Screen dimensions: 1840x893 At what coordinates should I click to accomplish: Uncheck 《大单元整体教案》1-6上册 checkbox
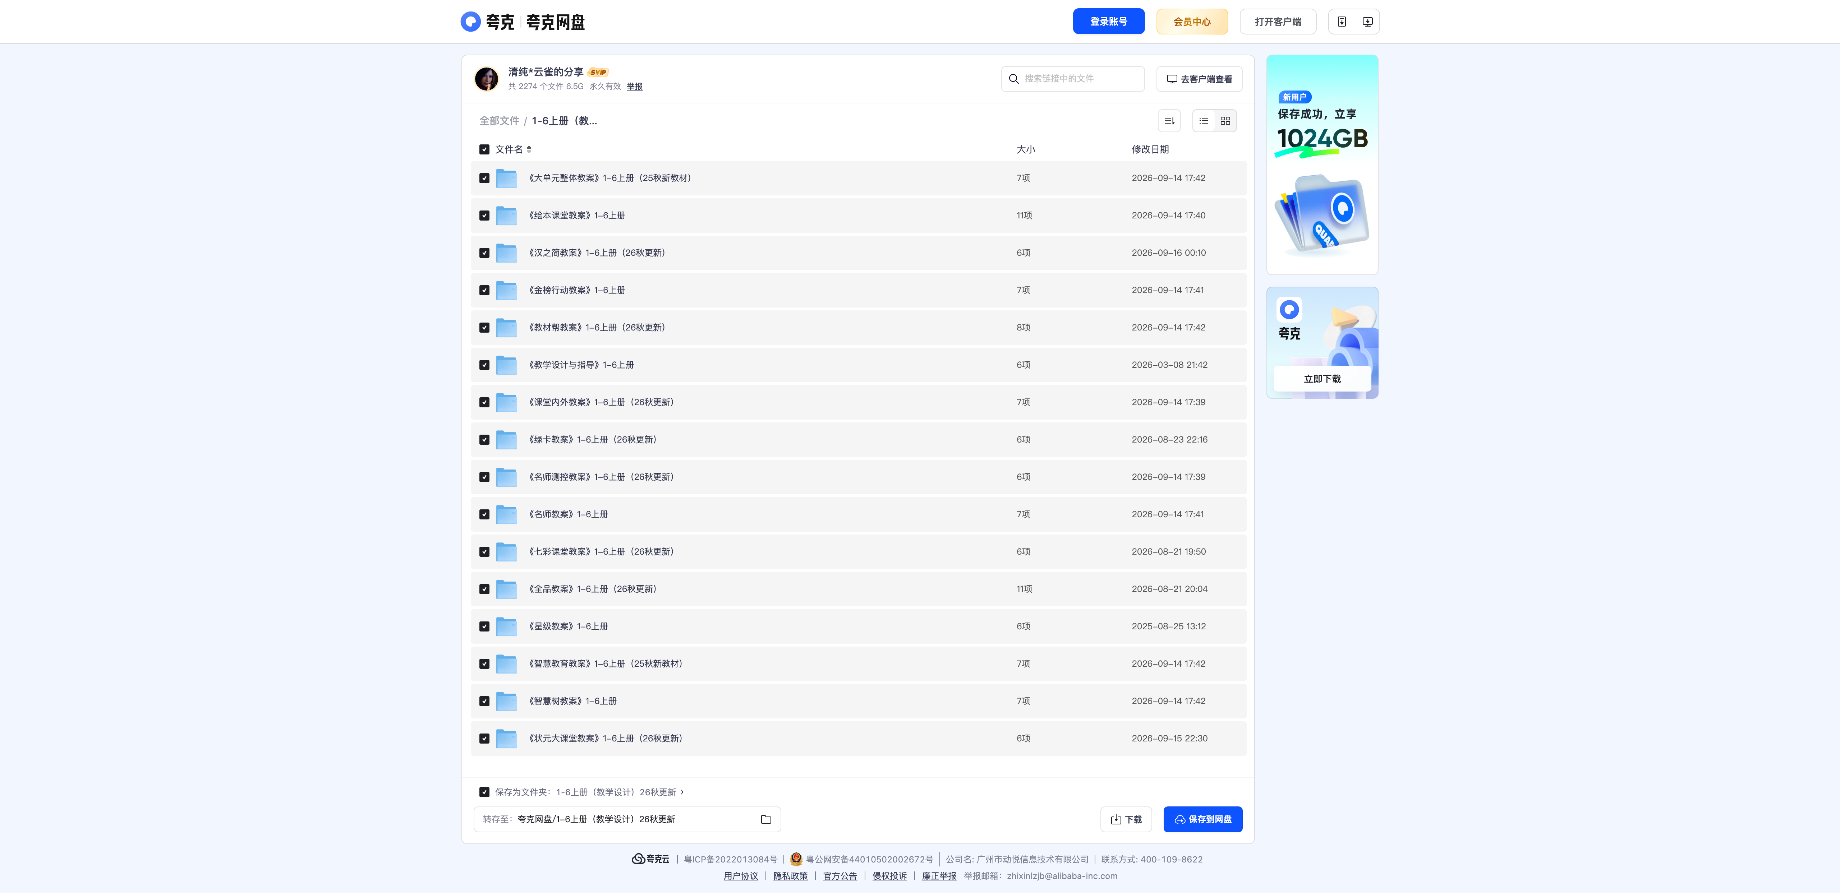(x=484, y=179)
